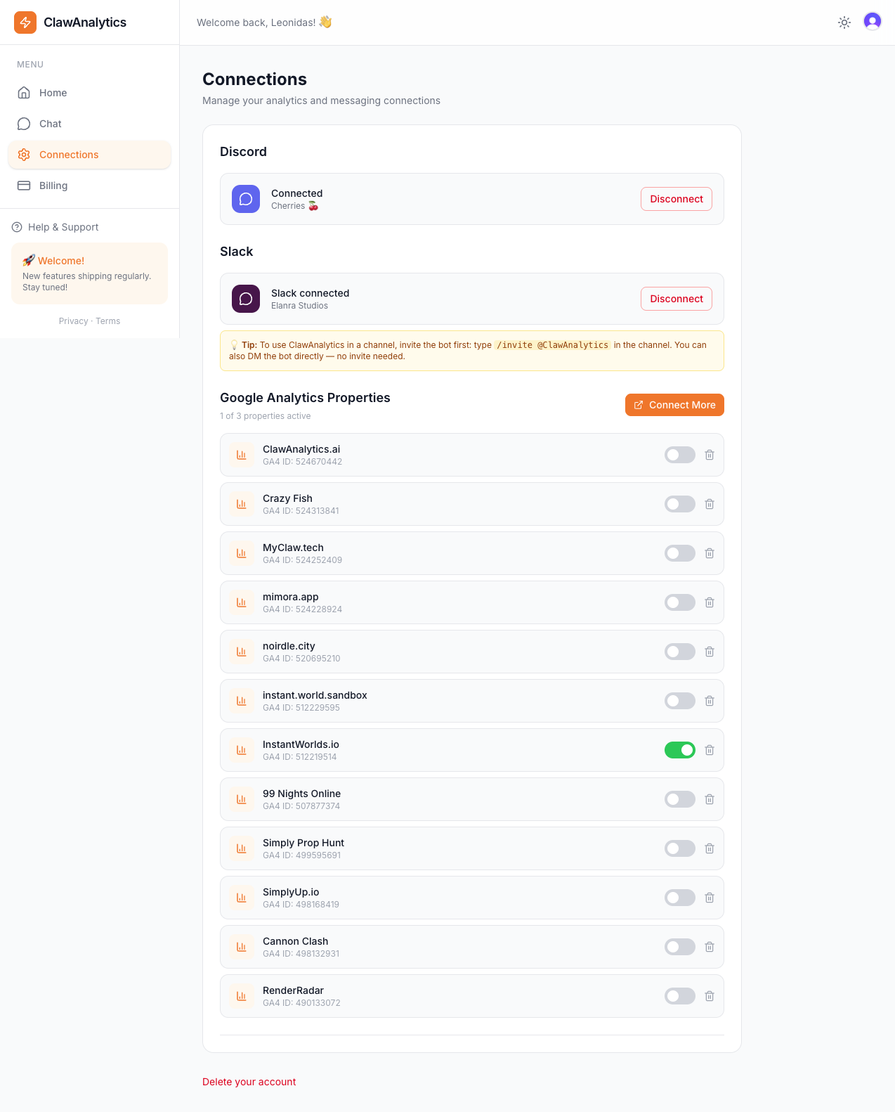
Task: Open Chat from the sidebar menu
Action: tap(50, 124)
